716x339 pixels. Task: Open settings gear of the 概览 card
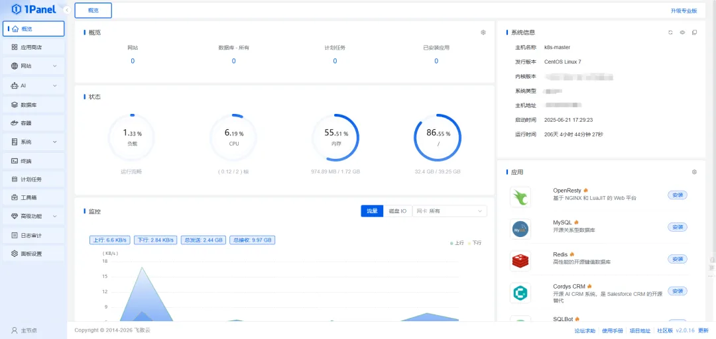tap(483, 32)
